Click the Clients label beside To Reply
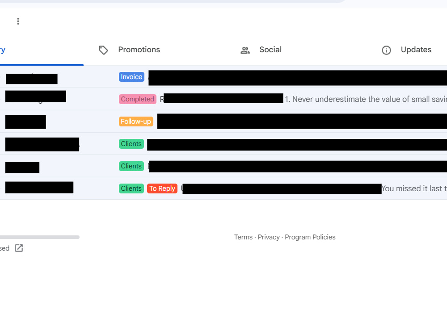This screenshot has height=335, width=447. tap(131, 188)
